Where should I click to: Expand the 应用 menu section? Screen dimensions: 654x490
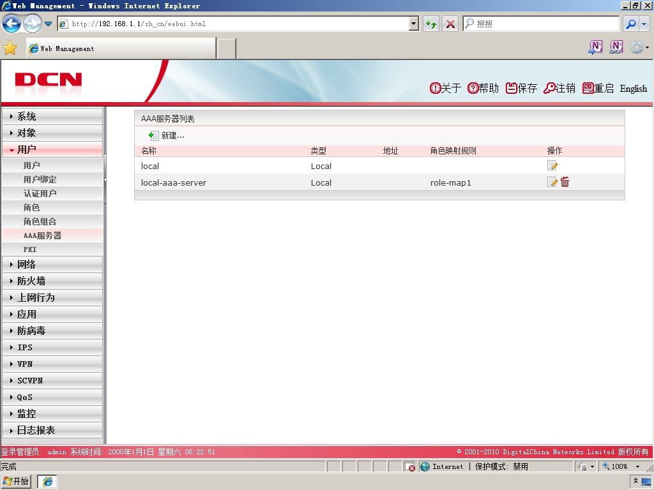point(52,314)
